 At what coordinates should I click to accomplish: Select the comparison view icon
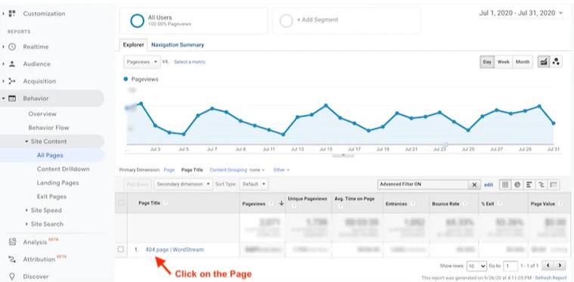coord(541,184)
